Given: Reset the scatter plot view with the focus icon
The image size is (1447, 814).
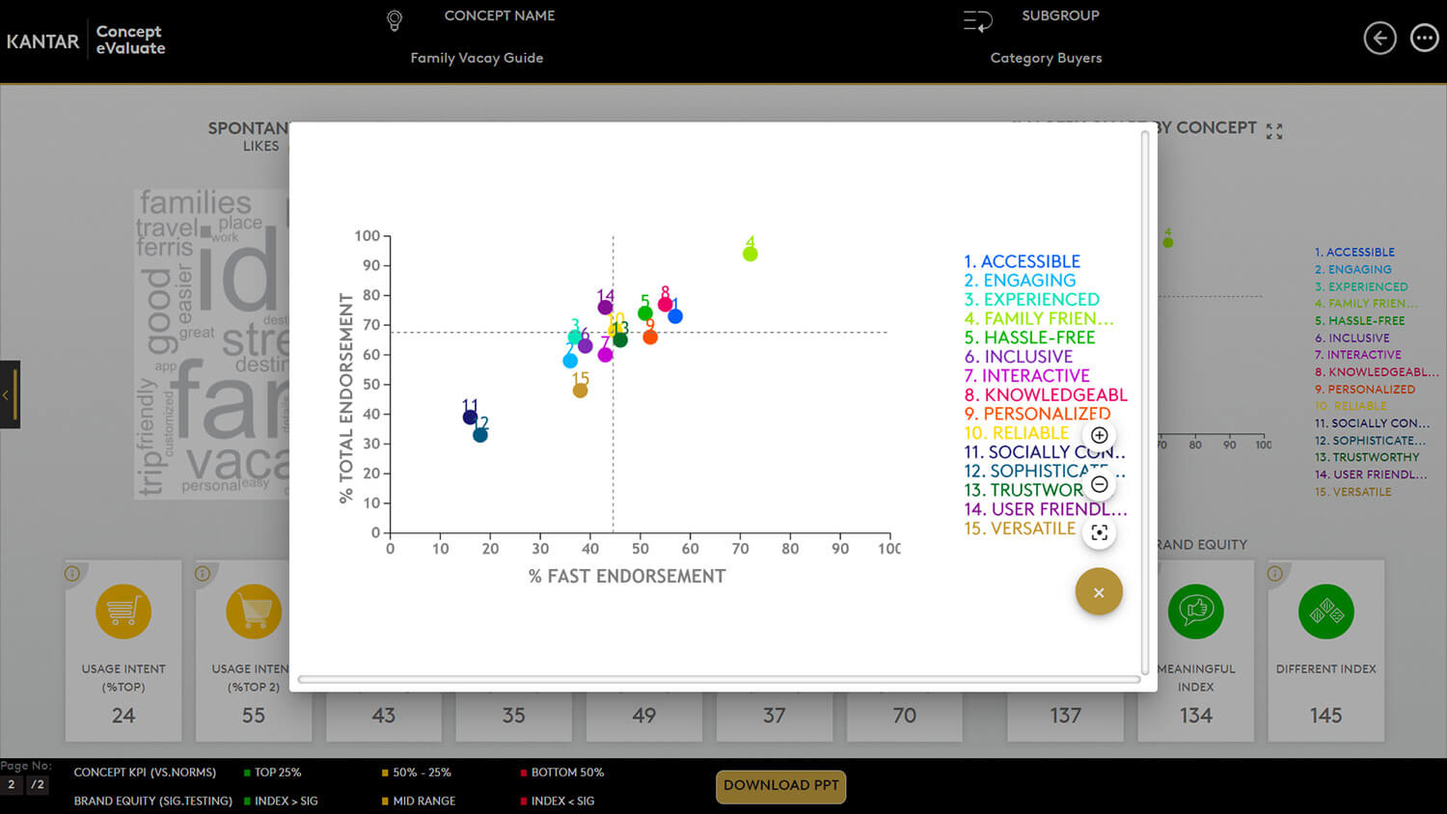Looking at the screenshot, I should pyautogui.click(x=1099, y=532).
